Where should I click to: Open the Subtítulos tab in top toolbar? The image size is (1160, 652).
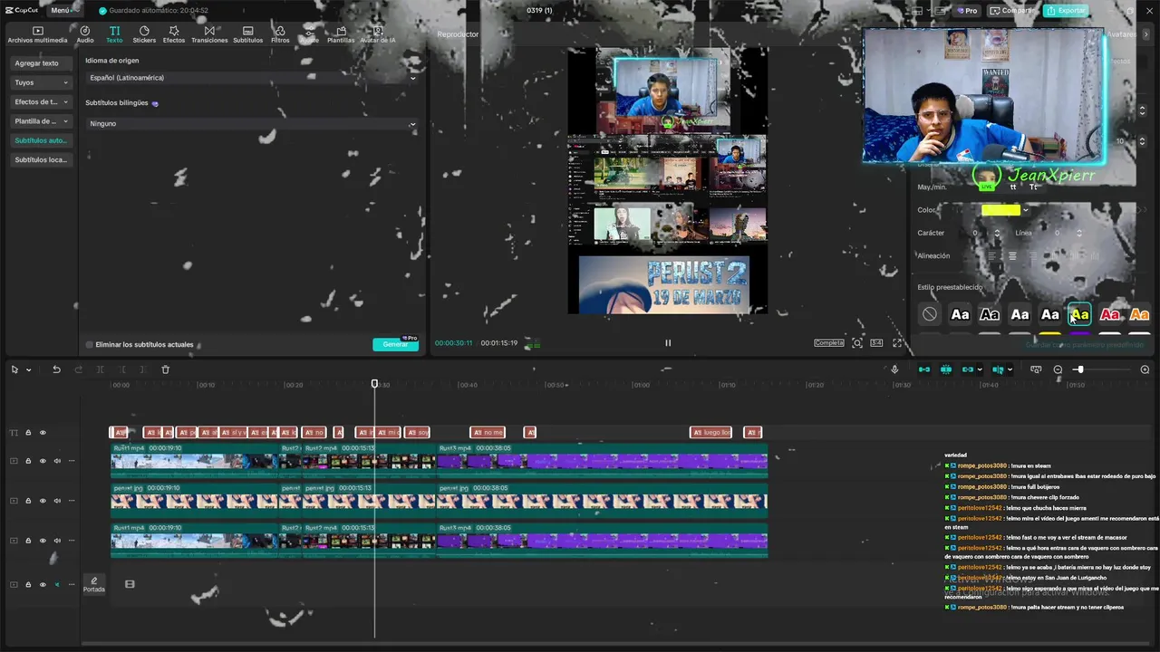(247, 35)
